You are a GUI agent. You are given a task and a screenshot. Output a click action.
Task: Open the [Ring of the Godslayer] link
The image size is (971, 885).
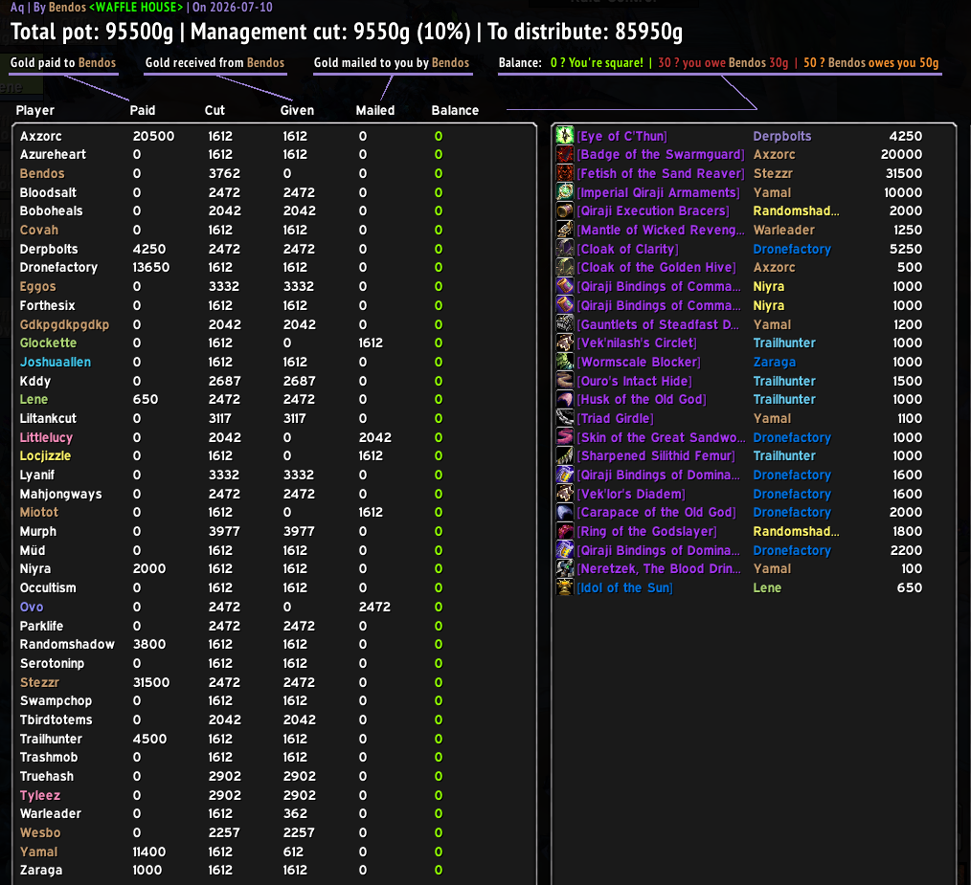(x=646, y=532)
